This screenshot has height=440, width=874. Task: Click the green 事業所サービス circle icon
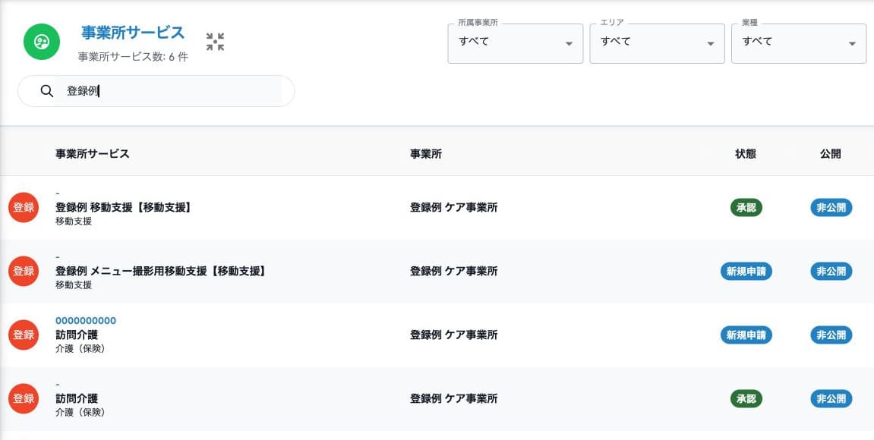[x=42, y=42]
